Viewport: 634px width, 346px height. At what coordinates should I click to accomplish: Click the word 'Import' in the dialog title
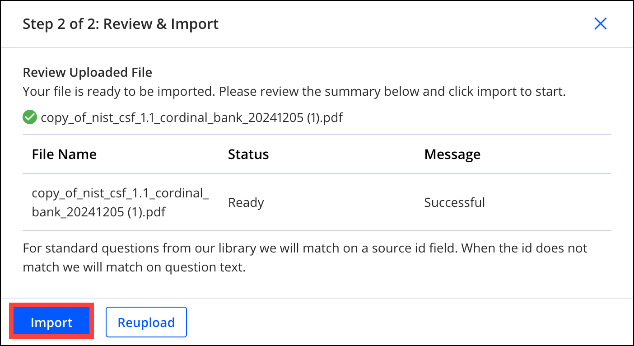[195, 23]
